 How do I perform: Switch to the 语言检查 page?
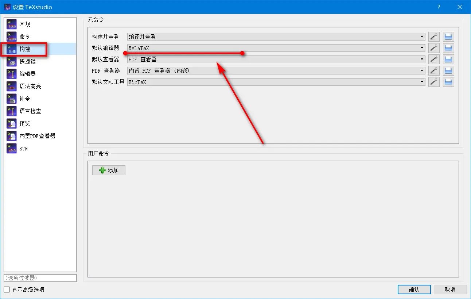click(x=40, y=111)
